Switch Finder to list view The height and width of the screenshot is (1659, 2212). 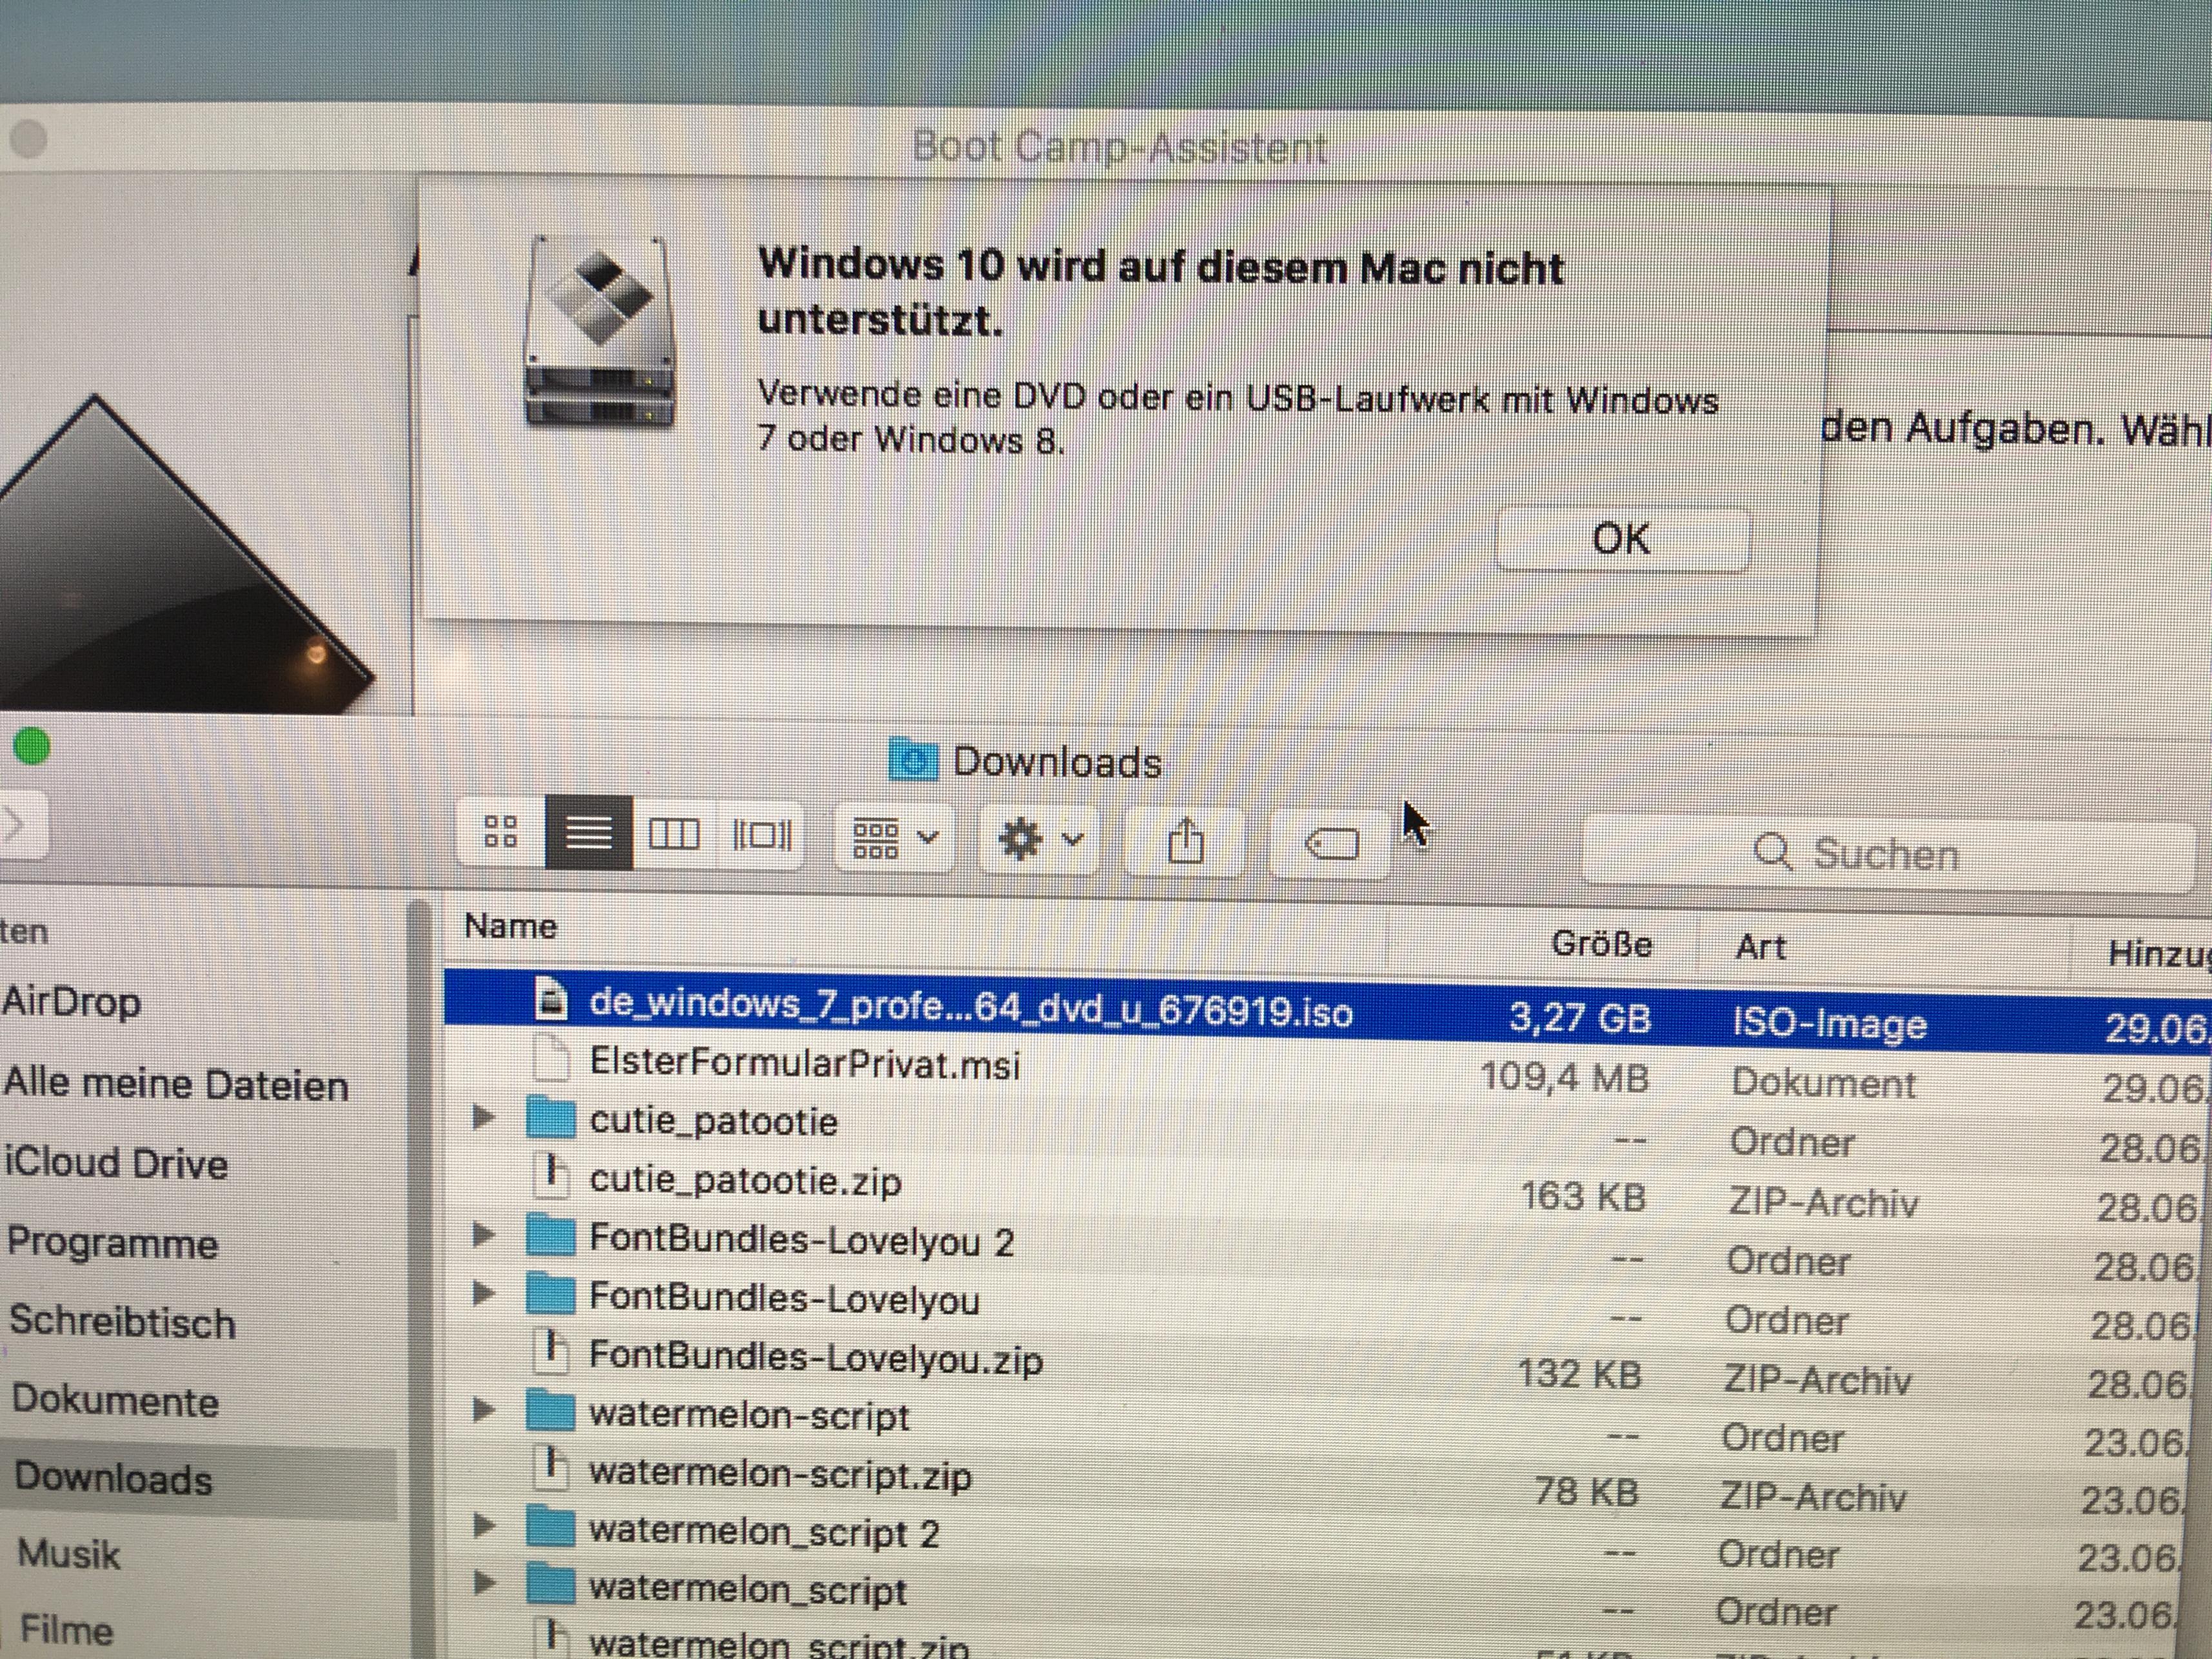[589, 833]
